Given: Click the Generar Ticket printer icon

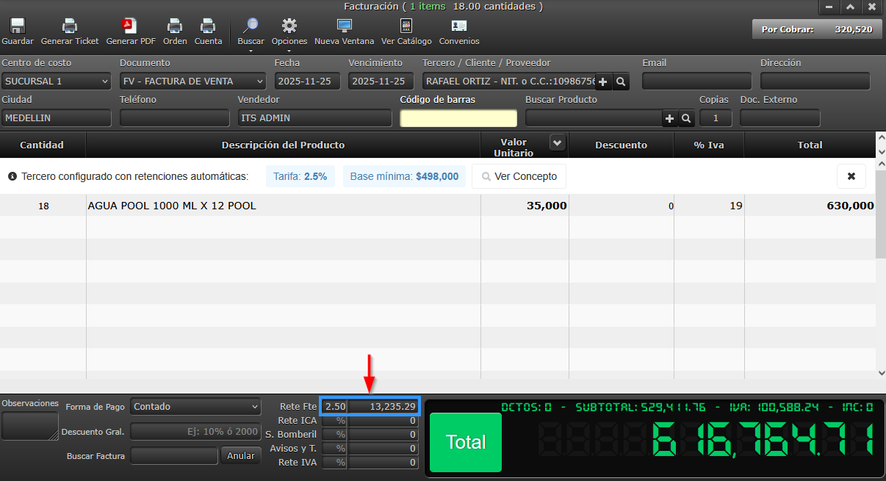Looking at the screenshot, I should tap(70, 26).
